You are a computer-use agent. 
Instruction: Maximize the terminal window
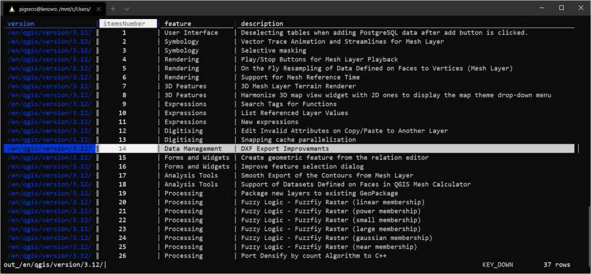[x=561, y=7]
